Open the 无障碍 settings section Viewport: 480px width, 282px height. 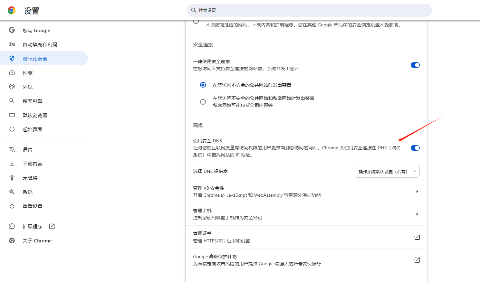(44, 178)
